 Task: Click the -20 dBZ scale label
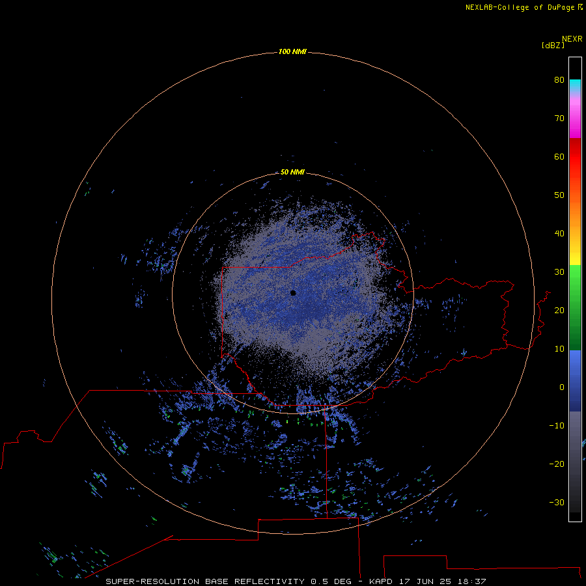(557, 464)
